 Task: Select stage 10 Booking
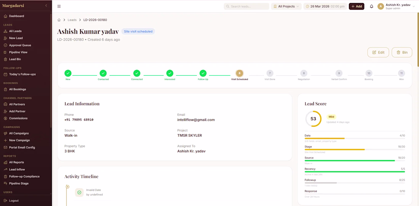click(369, 73)
